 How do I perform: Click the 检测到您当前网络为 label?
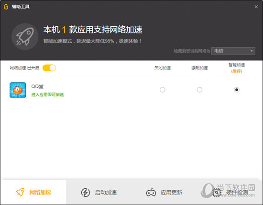coord(192,51)
